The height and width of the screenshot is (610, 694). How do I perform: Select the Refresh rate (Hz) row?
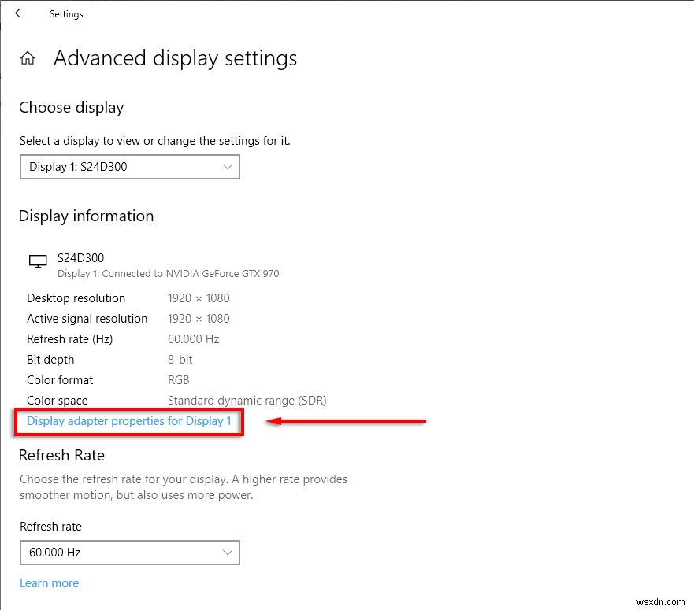(69, 339)
